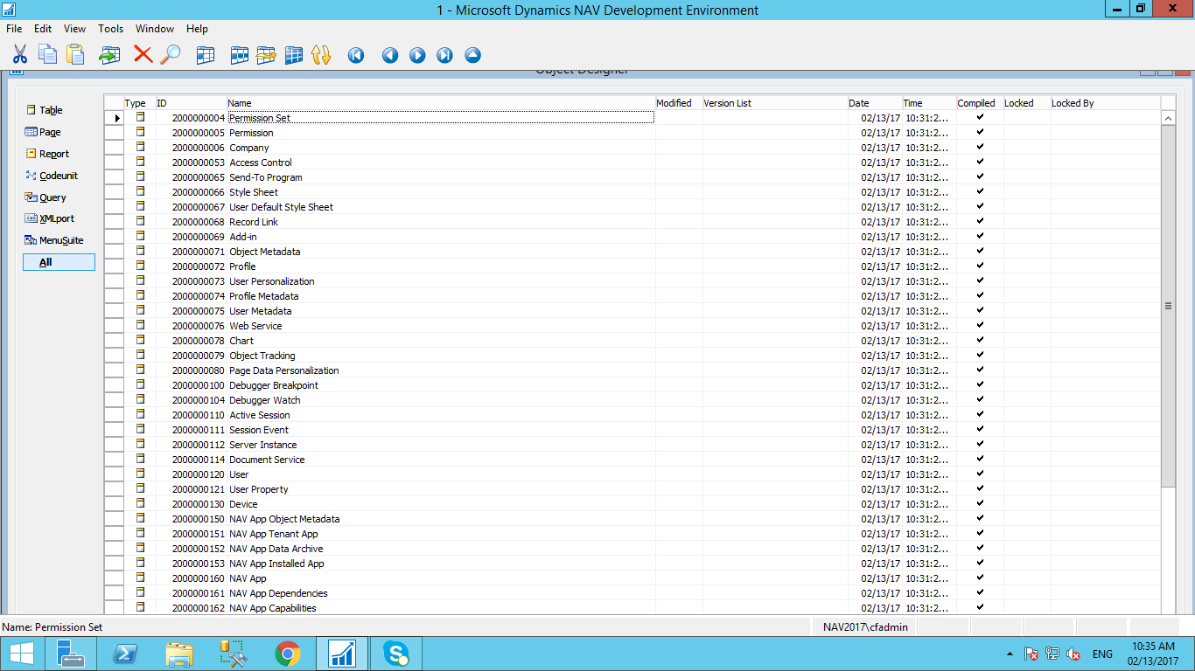The height and width of the screenshot is (671, 1195).
Task: Click the network tray icon
Action: pos(1052,654)
